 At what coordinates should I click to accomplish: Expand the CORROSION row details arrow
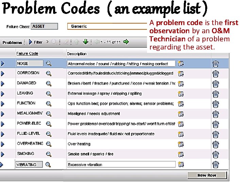point(2,74)
